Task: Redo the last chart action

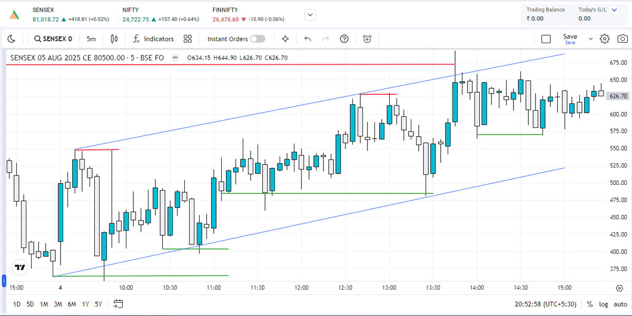Action: pos(325,39)
